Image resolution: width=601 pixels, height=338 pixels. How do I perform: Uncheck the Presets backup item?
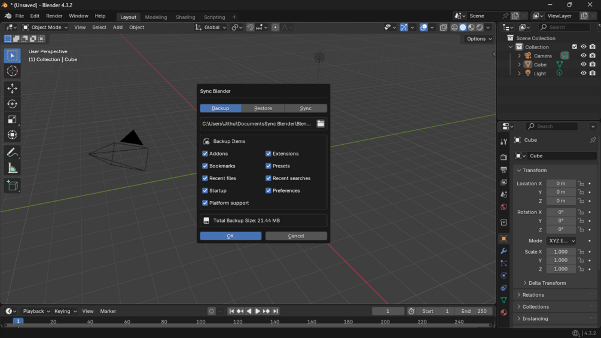click(x=269, y=166)
